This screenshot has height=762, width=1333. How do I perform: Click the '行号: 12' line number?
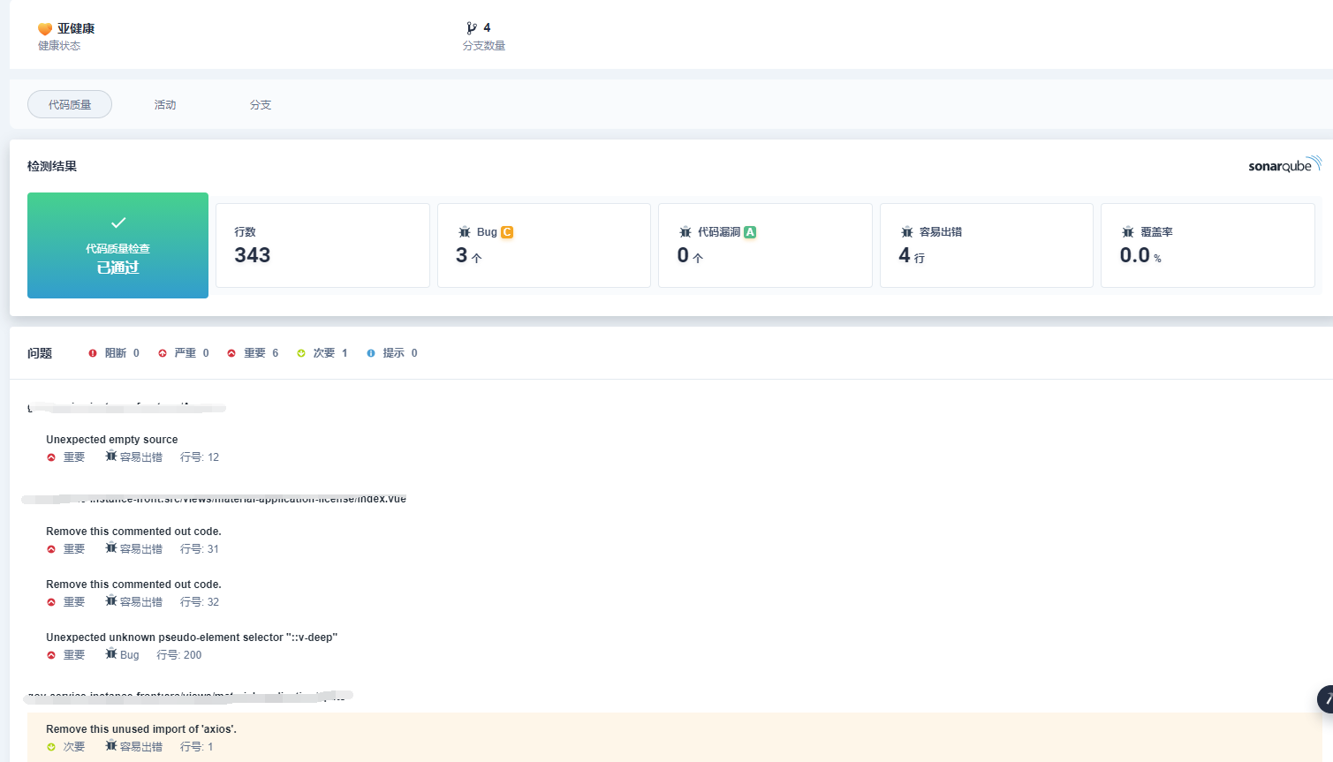coord(200,457)
